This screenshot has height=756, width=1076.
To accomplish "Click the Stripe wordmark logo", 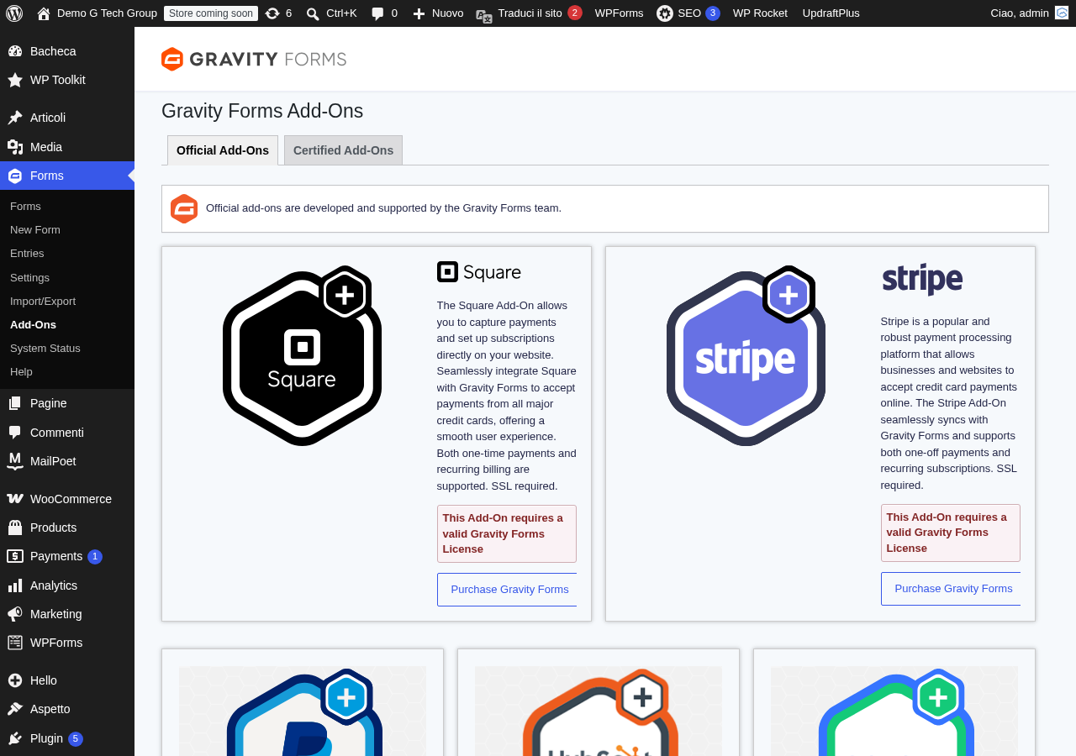I will tap(922, 280).
